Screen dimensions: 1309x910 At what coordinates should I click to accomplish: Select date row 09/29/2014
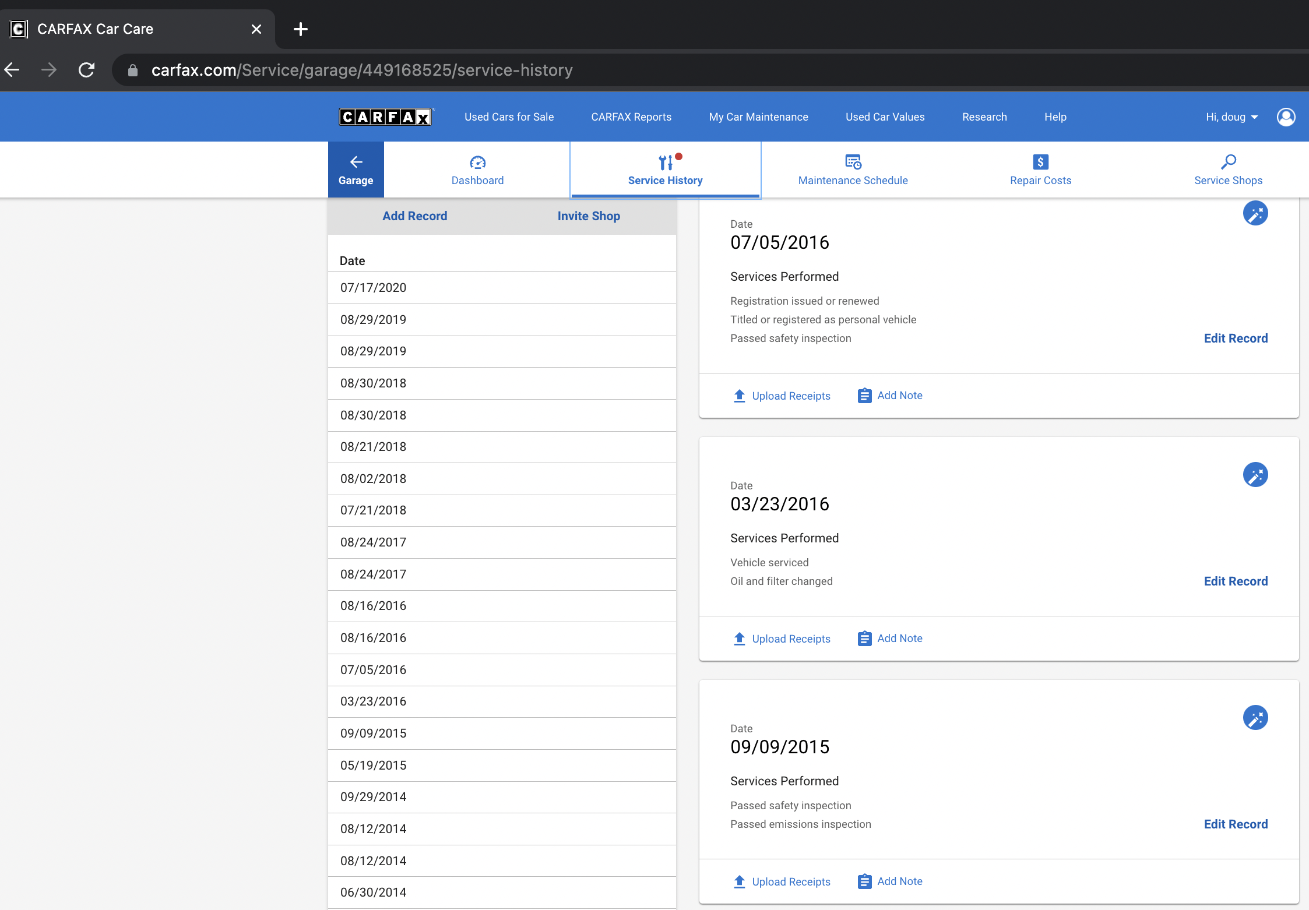(502, 797)
